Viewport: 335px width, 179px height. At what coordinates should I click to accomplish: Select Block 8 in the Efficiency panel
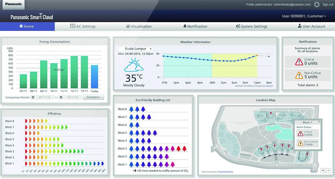point(10,121)
